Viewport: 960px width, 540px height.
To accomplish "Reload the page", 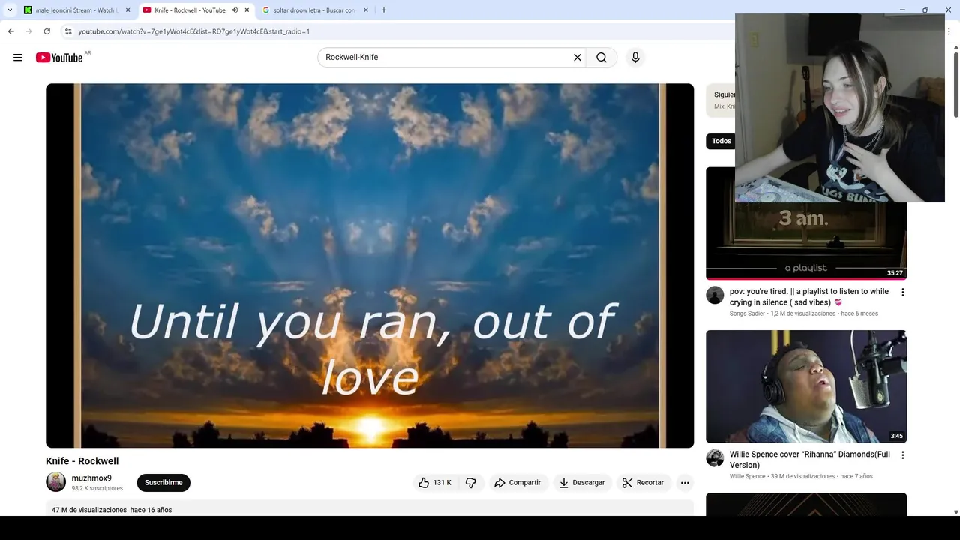I will (x=46, y=31).
